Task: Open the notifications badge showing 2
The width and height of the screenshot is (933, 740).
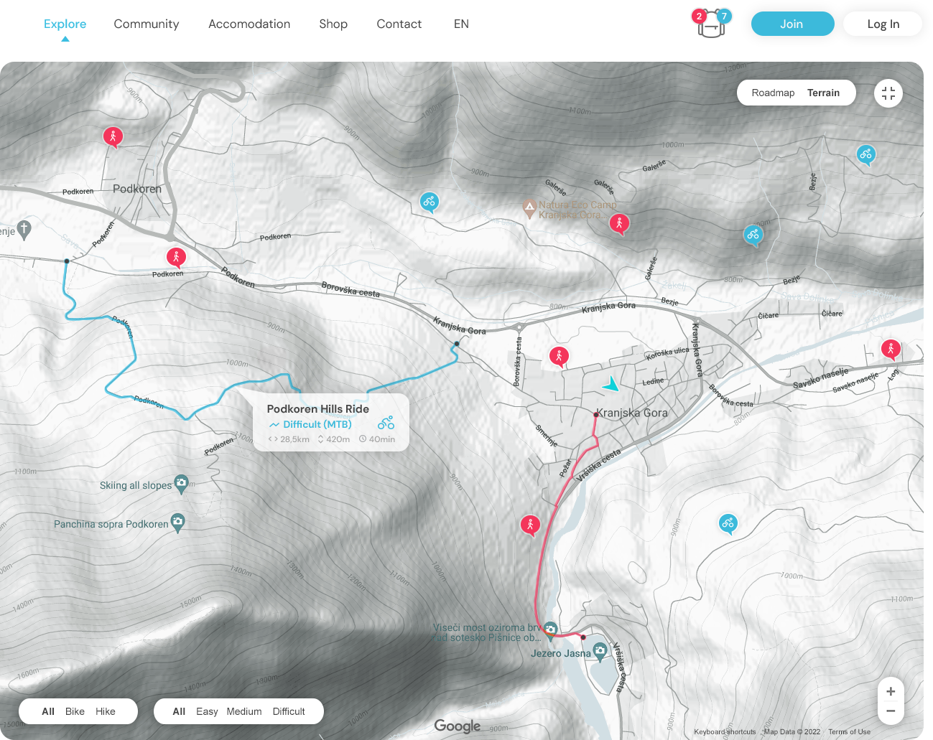Action: (x=699, y=16)
